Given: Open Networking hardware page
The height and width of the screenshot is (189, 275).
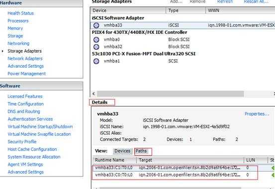Looking at the screenshot, I should 18,43.
